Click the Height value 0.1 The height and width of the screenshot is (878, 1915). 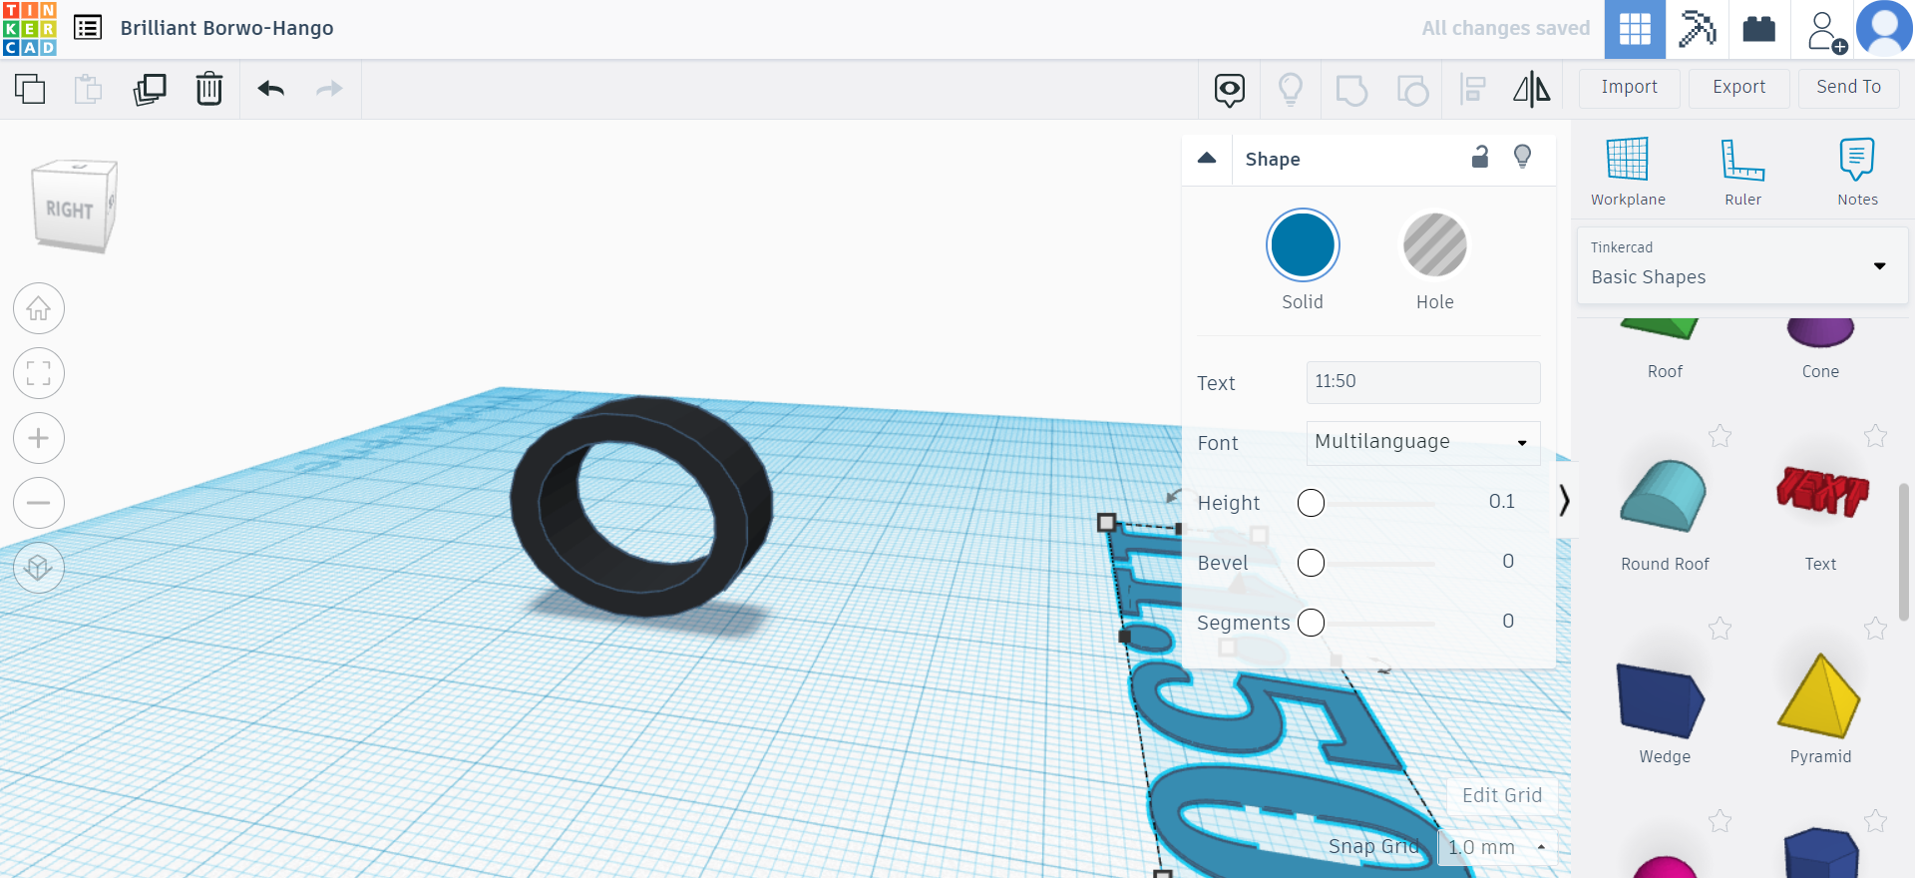1502,502
